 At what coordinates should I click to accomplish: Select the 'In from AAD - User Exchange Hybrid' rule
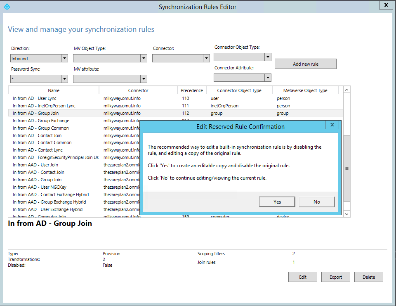[x=47, y=209]
